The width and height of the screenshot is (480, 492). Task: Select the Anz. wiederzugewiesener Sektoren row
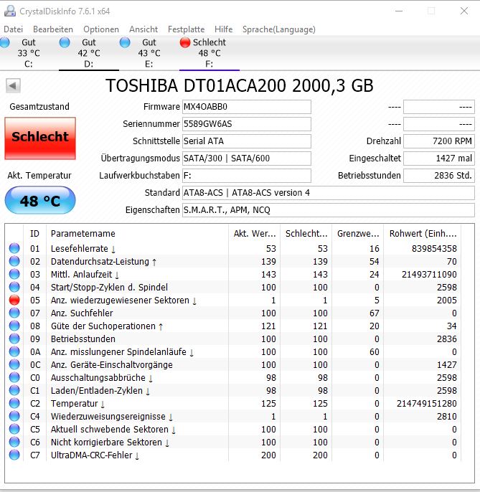point(233,301)
